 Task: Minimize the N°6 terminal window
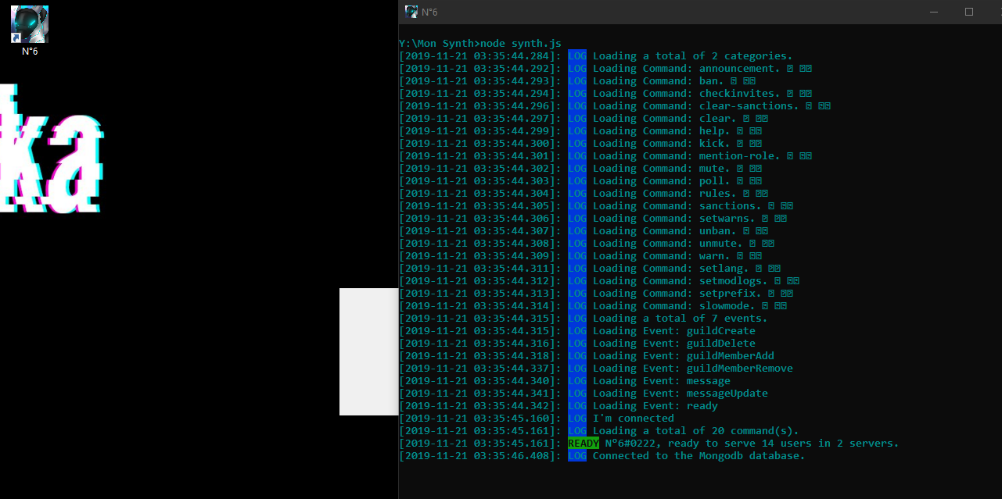[932, 12]
